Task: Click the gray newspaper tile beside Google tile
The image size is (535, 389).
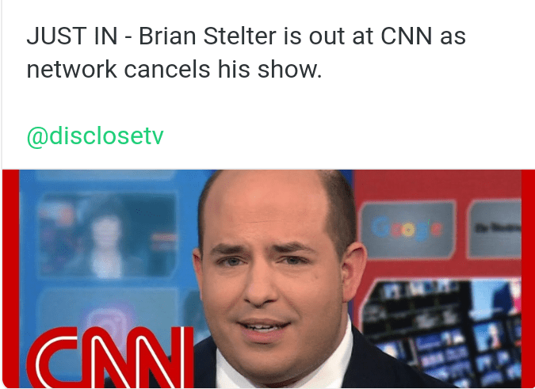Action: pos(495,228)
